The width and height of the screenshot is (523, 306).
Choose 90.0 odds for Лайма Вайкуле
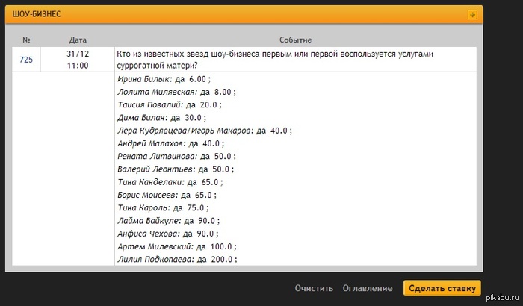pos(206,221)
